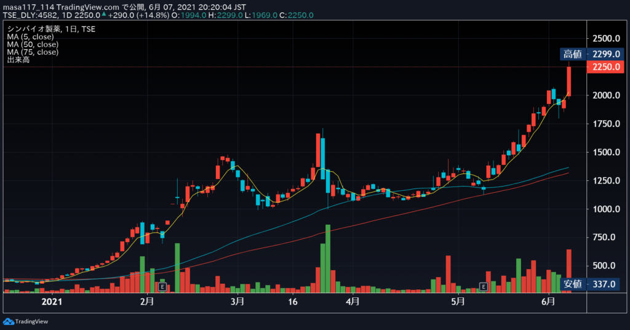Click the TradingView cloud logo icon
Viewport: 630px width, 330px height.
pos(8,321)
